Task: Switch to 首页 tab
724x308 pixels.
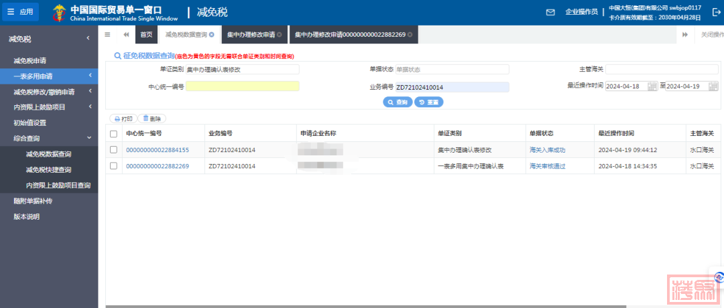Action: [146, 35]
